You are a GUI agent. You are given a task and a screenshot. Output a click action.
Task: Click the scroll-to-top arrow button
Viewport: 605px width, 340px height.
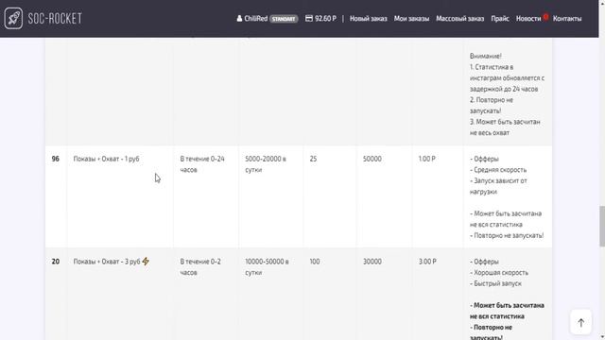click(580, 322)
